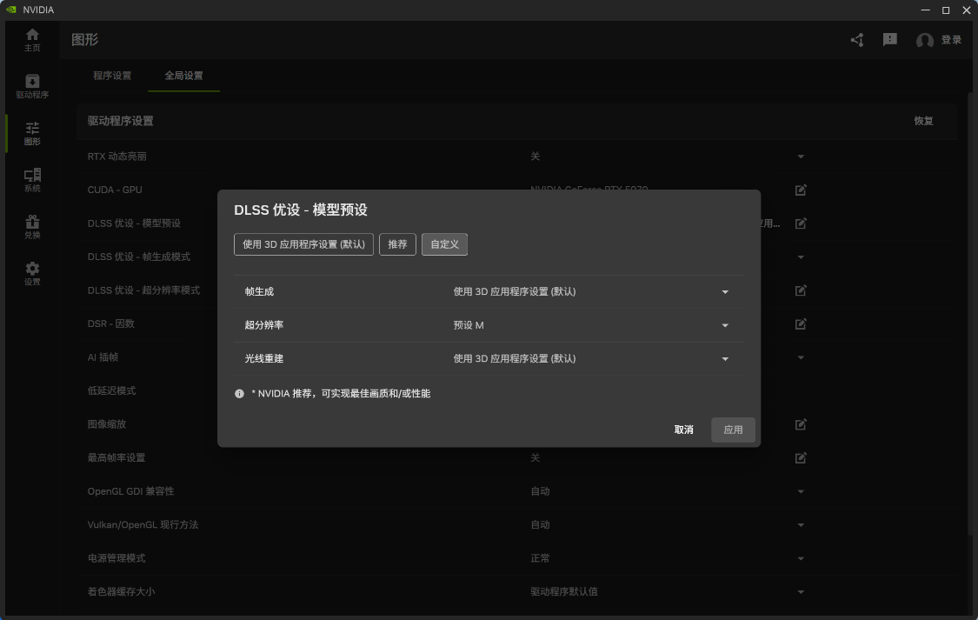This screenshot has height=620, width=978.
Task: Click the 低延迟模式 setting row label
Action: tap(111, 390)
